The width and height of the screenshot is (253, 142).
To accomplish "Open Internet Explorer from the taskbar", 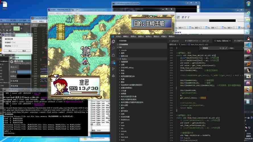I will 248,13.
